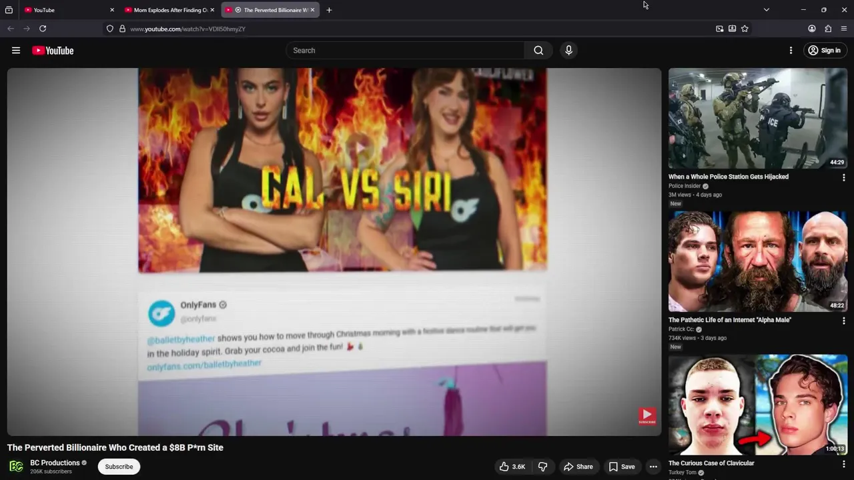Open a new browser tab with plus
Viewport: 854px width, 480px height.
tap(329, 10)
